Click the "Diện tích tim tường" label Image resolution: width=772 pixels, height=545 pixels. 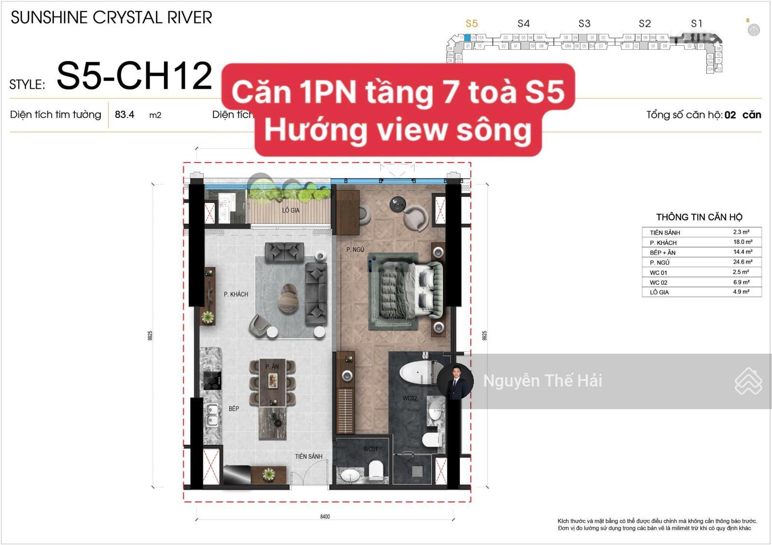click(x=55, y=115)
